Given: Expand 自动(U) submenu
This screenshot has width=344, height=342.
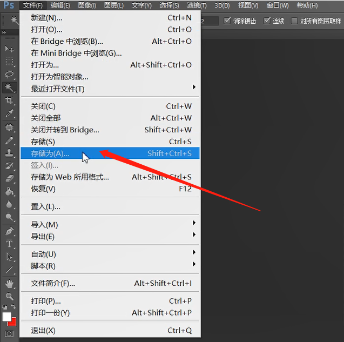Looking at the screenshot, I should pyautogui.click(x=110, y=254).
